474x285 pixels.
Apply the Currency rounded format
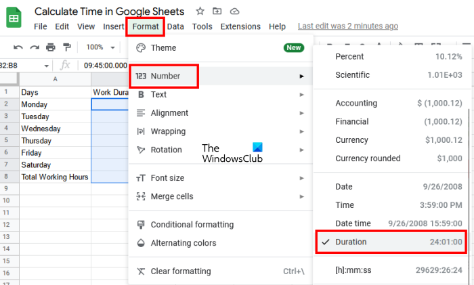click(391, 158)
